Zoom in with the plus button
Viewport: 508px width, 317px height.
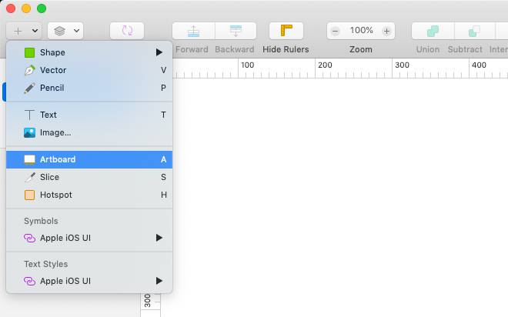tap(386, 31)
